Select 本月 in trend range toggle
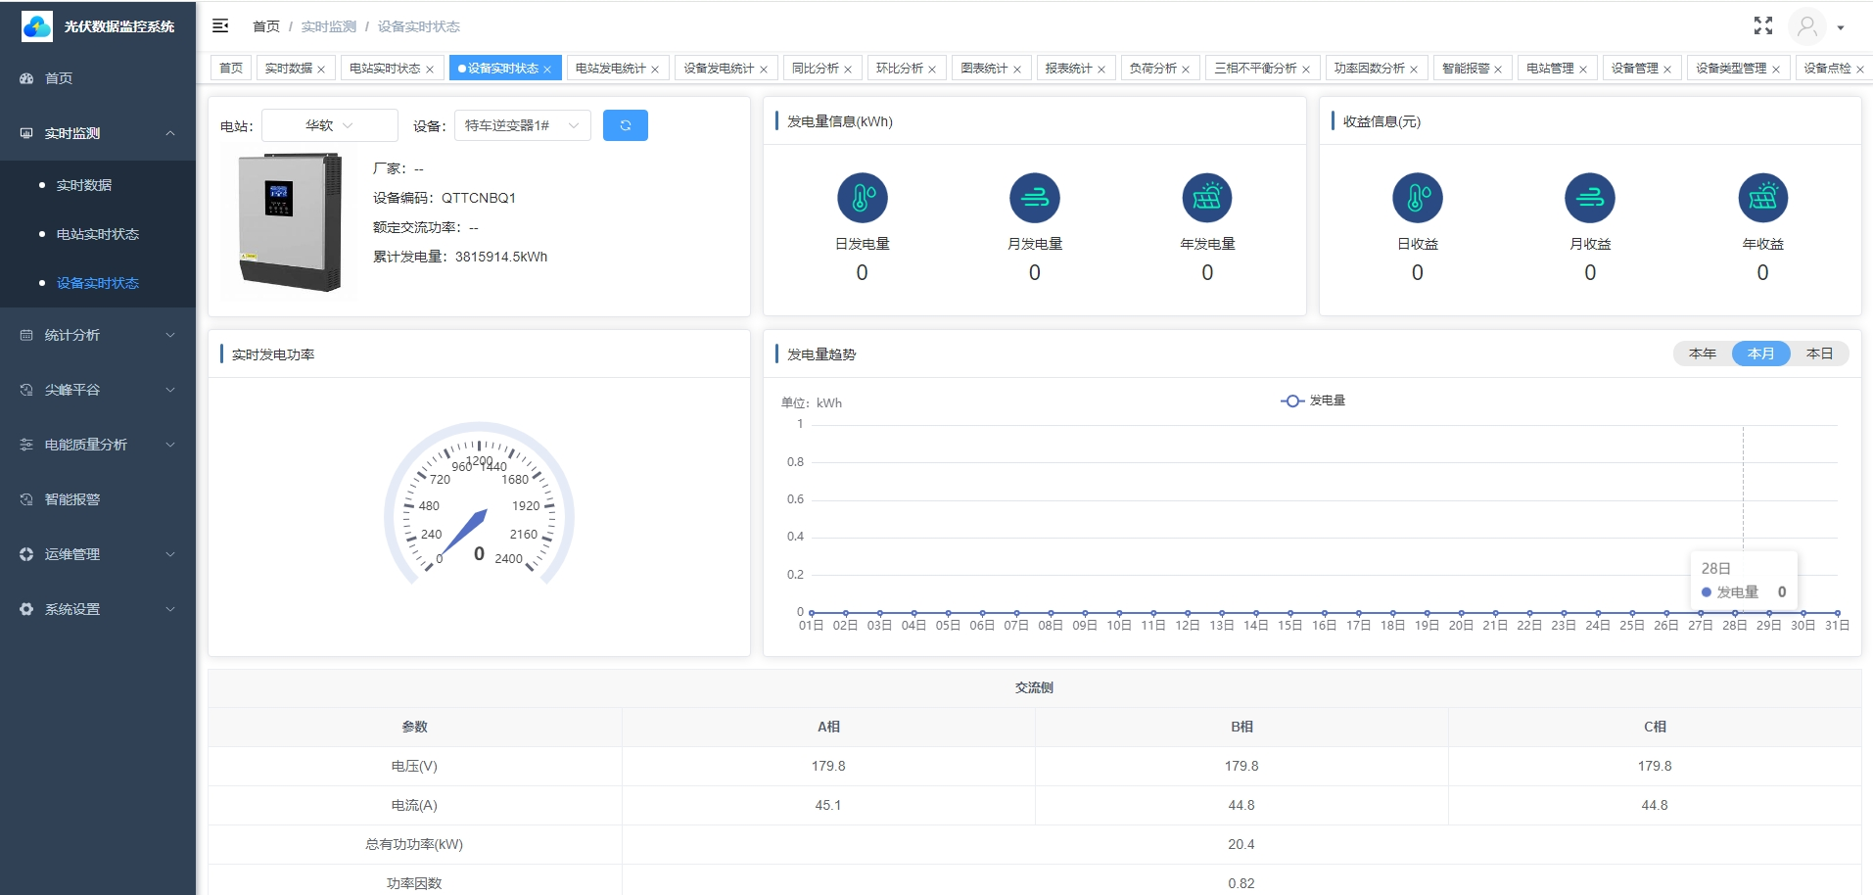The image size is (1873, 895). click(x=1760, y=353)
